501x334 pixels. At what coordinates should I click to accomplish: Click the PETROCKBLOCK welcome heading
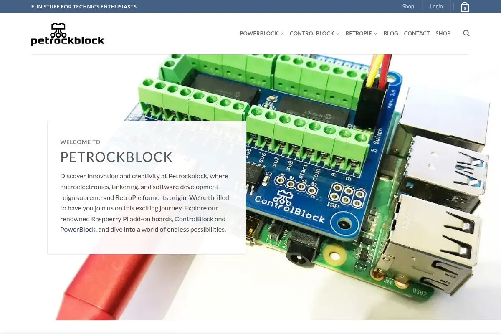point(116,157)
